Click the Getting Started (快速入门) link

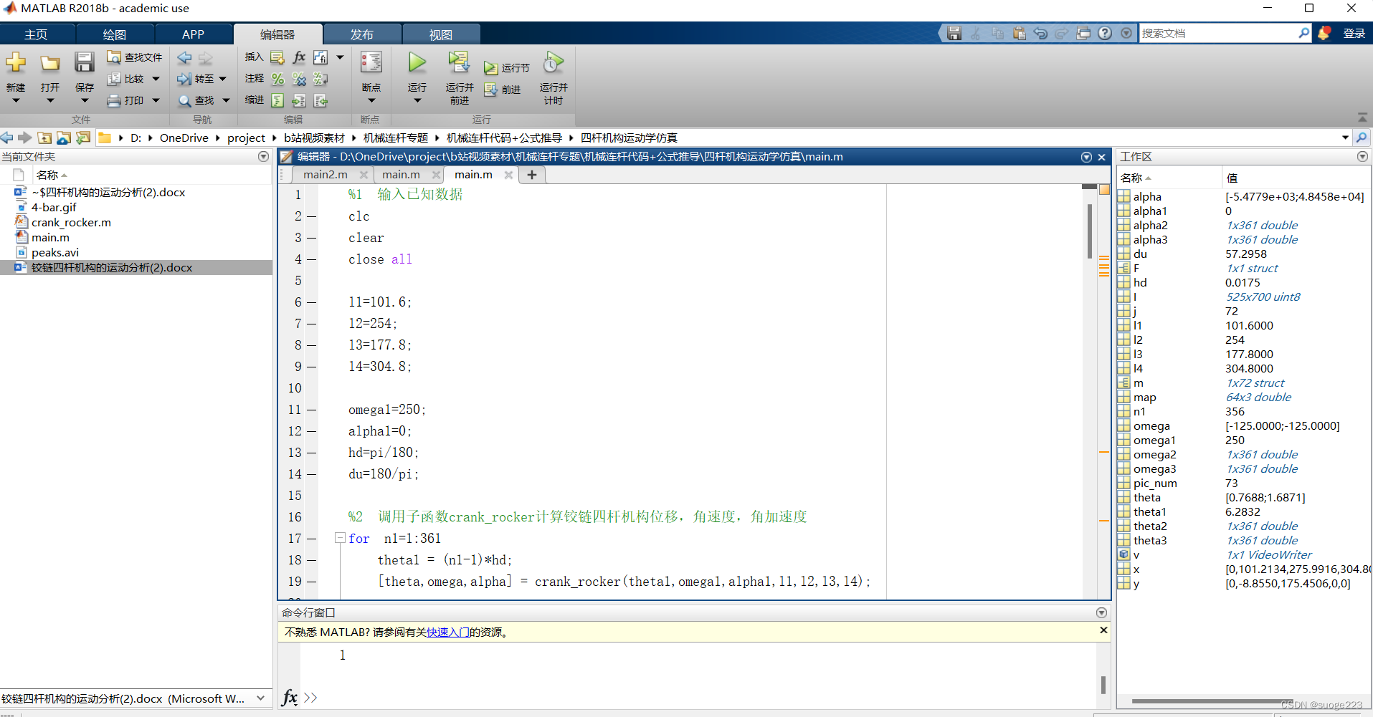[448, 632]
